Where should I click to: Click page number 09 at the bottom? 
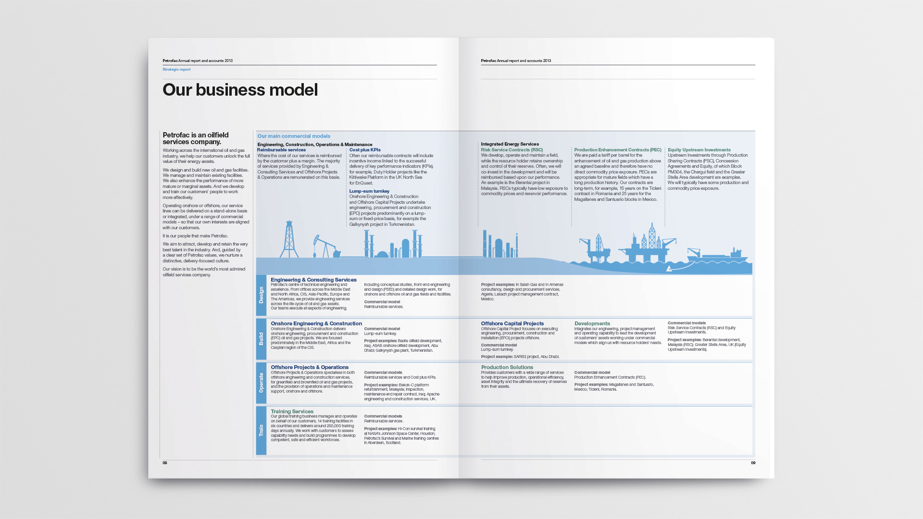point(753,463)
